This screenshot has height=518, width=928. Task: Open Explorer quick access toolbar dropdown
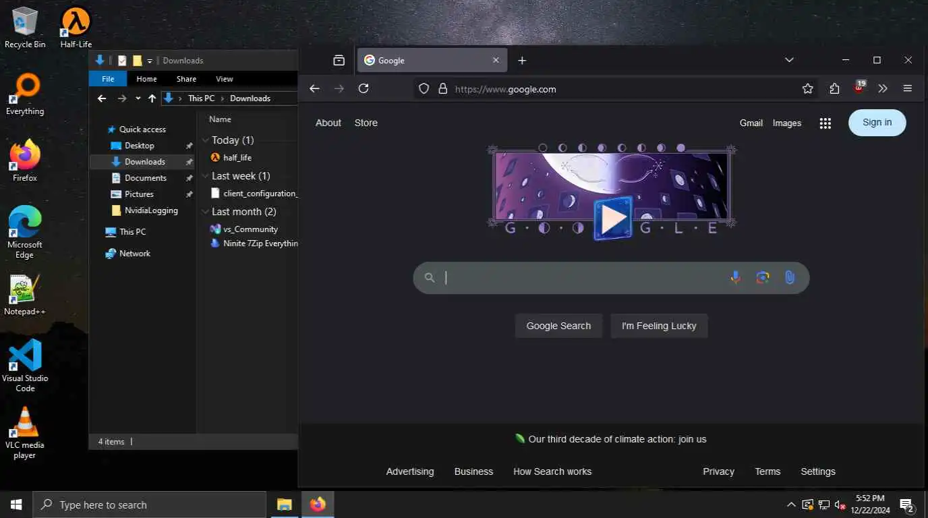coord(150,61)
